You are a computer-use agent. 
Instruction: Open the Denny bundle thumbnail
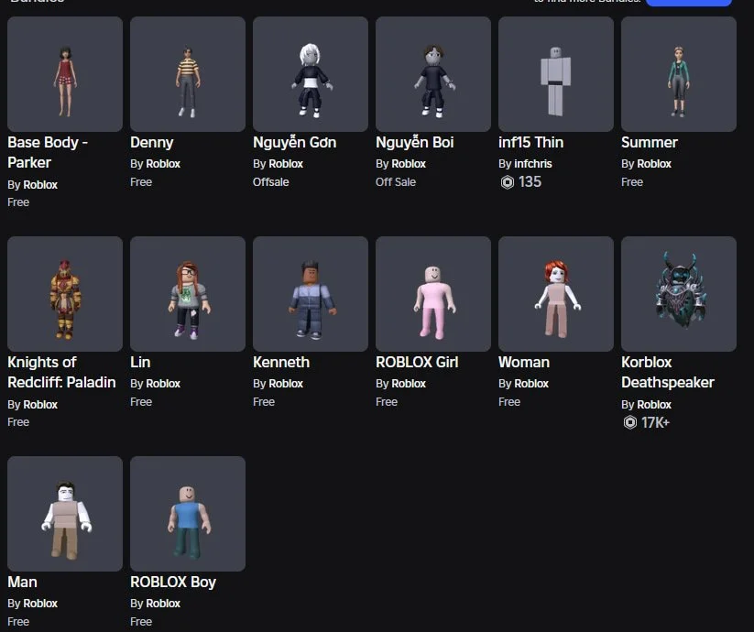(x=188, y=74)
